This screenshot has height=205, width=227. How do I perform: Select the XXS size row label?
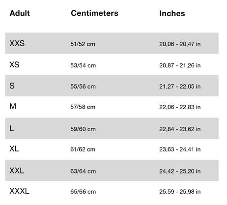(17, 43)
